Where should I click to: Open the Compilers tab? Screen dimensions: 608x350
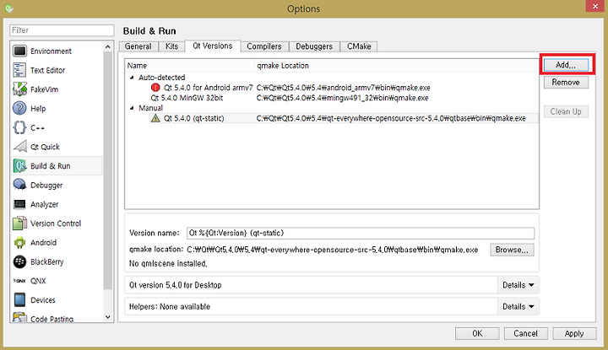[264, 46]
